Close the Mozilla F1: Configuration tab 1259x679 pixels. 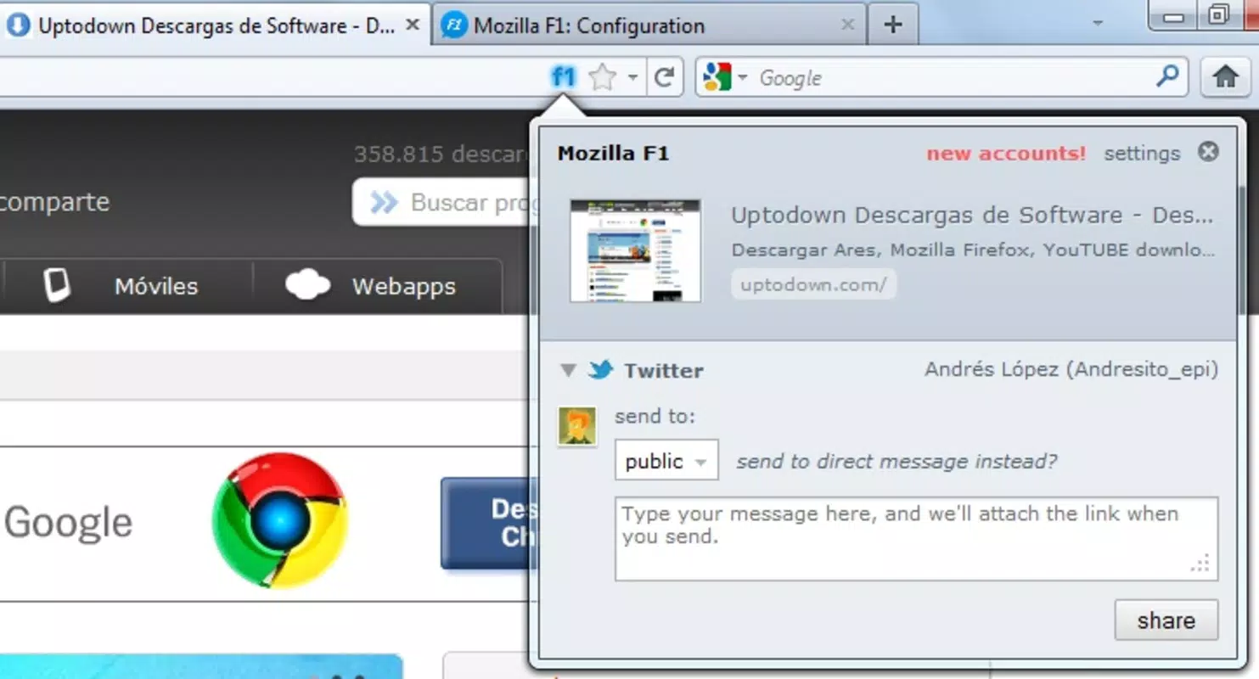point(847,25)
